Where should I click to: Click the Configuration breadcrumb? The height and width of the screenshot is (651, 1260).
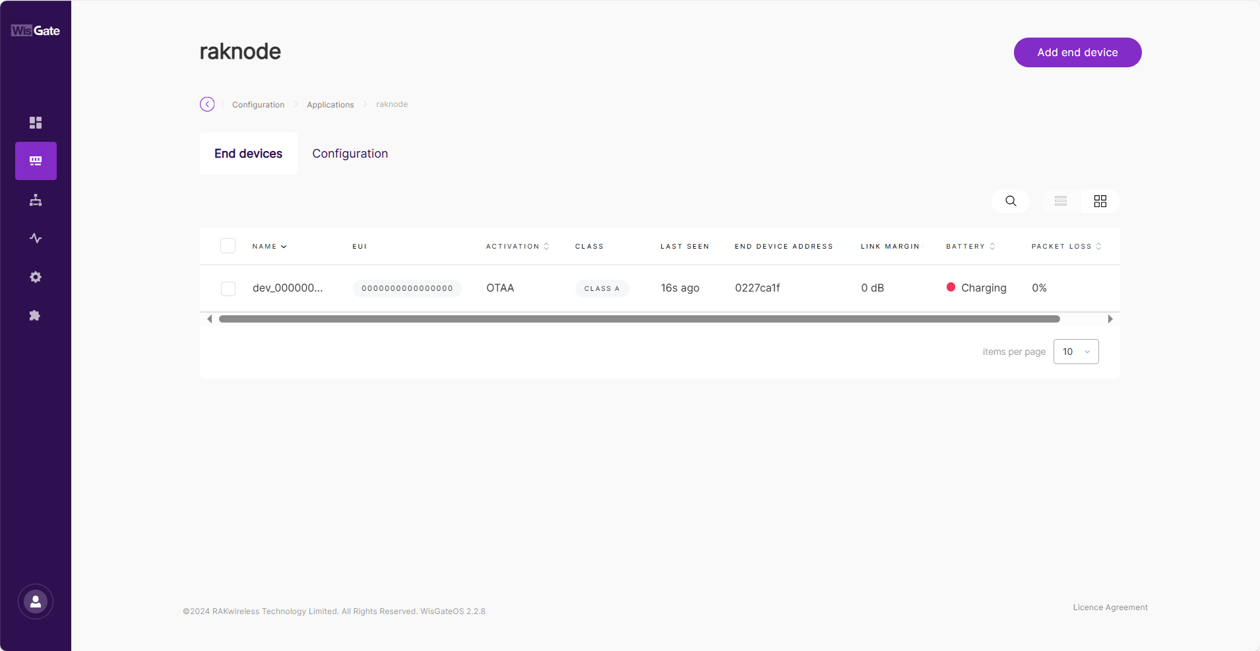pyautogui.click(x=259, y=105)
